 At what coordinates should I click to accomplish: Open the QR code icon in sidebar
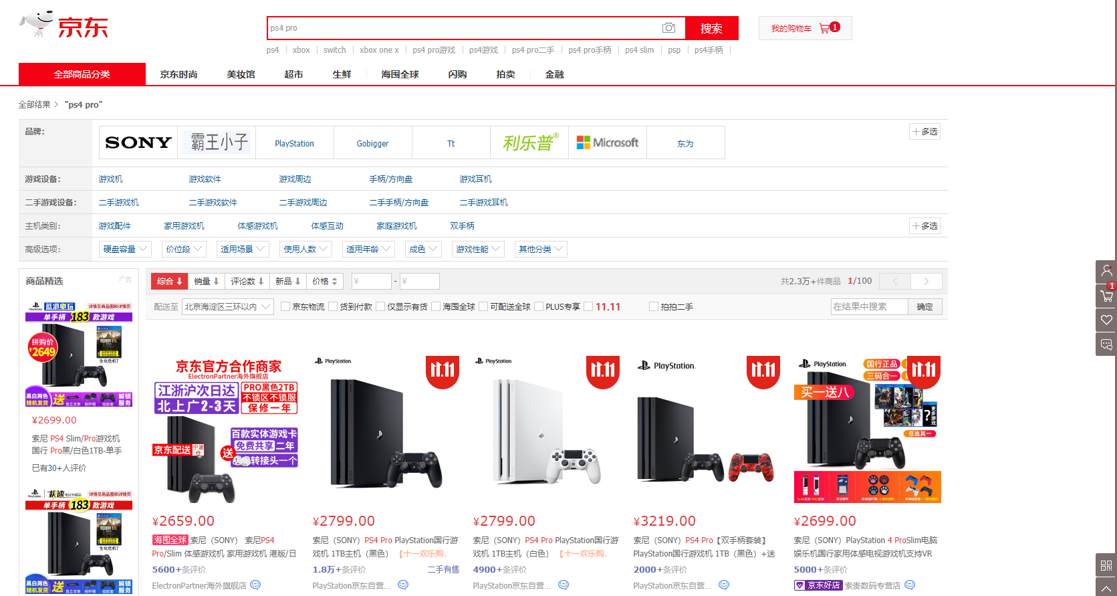tap(1106, 565)
